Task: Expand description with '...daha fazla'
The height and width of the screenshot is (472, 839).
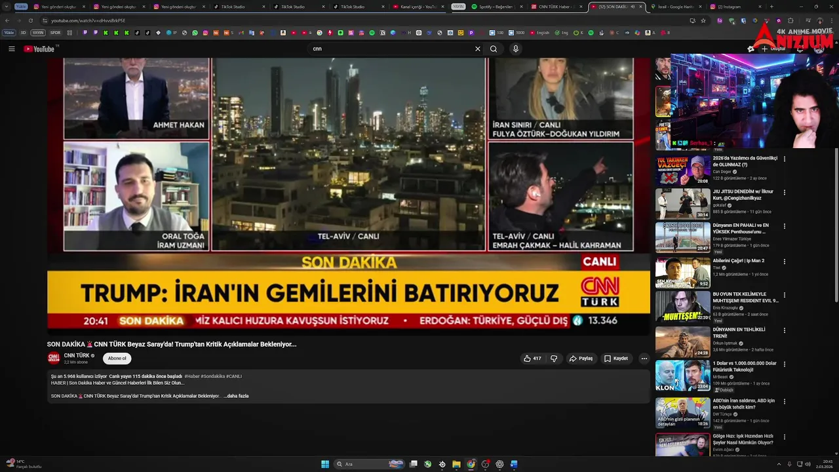Action: 236,396
